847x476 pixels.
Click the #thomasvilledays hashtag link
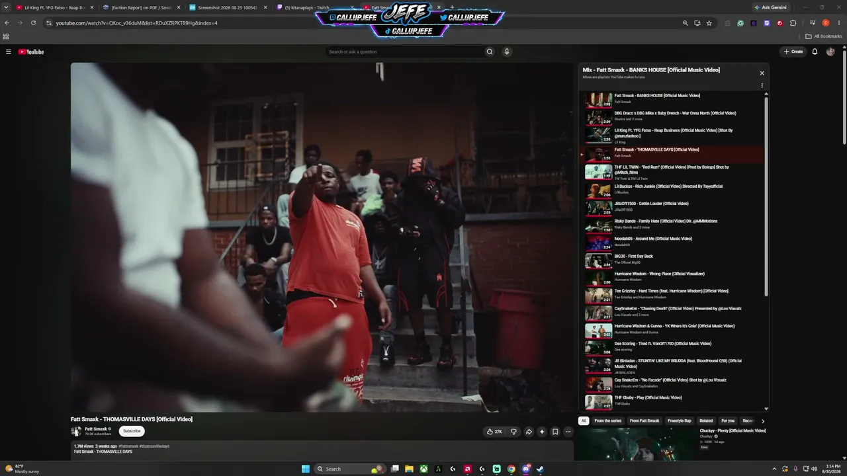point(154,446)
